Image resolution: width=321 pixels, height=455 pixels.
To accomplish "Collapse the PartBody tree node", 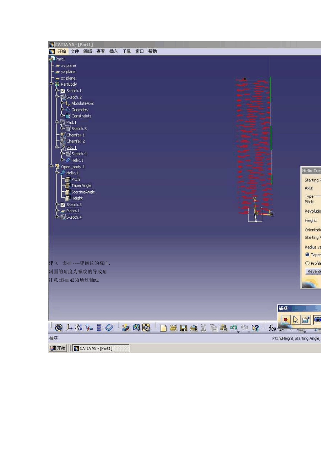I will [x=52, y=84].
